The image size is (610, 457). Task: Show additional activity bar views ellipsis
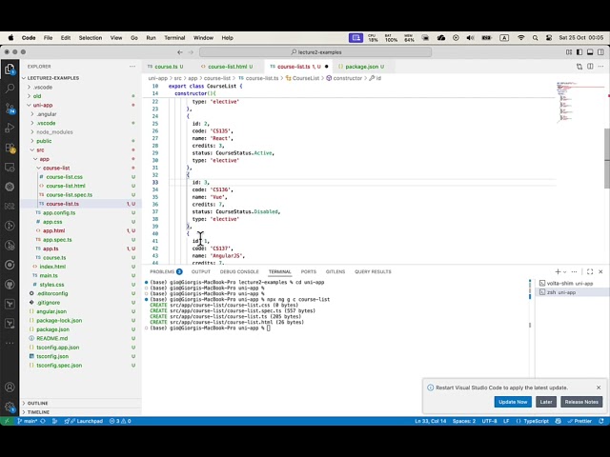[10, 343]
